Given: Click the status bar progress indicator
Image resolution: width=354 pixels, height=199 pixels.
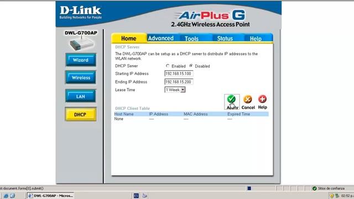Looking at the screenshot, I should (249, 188).
